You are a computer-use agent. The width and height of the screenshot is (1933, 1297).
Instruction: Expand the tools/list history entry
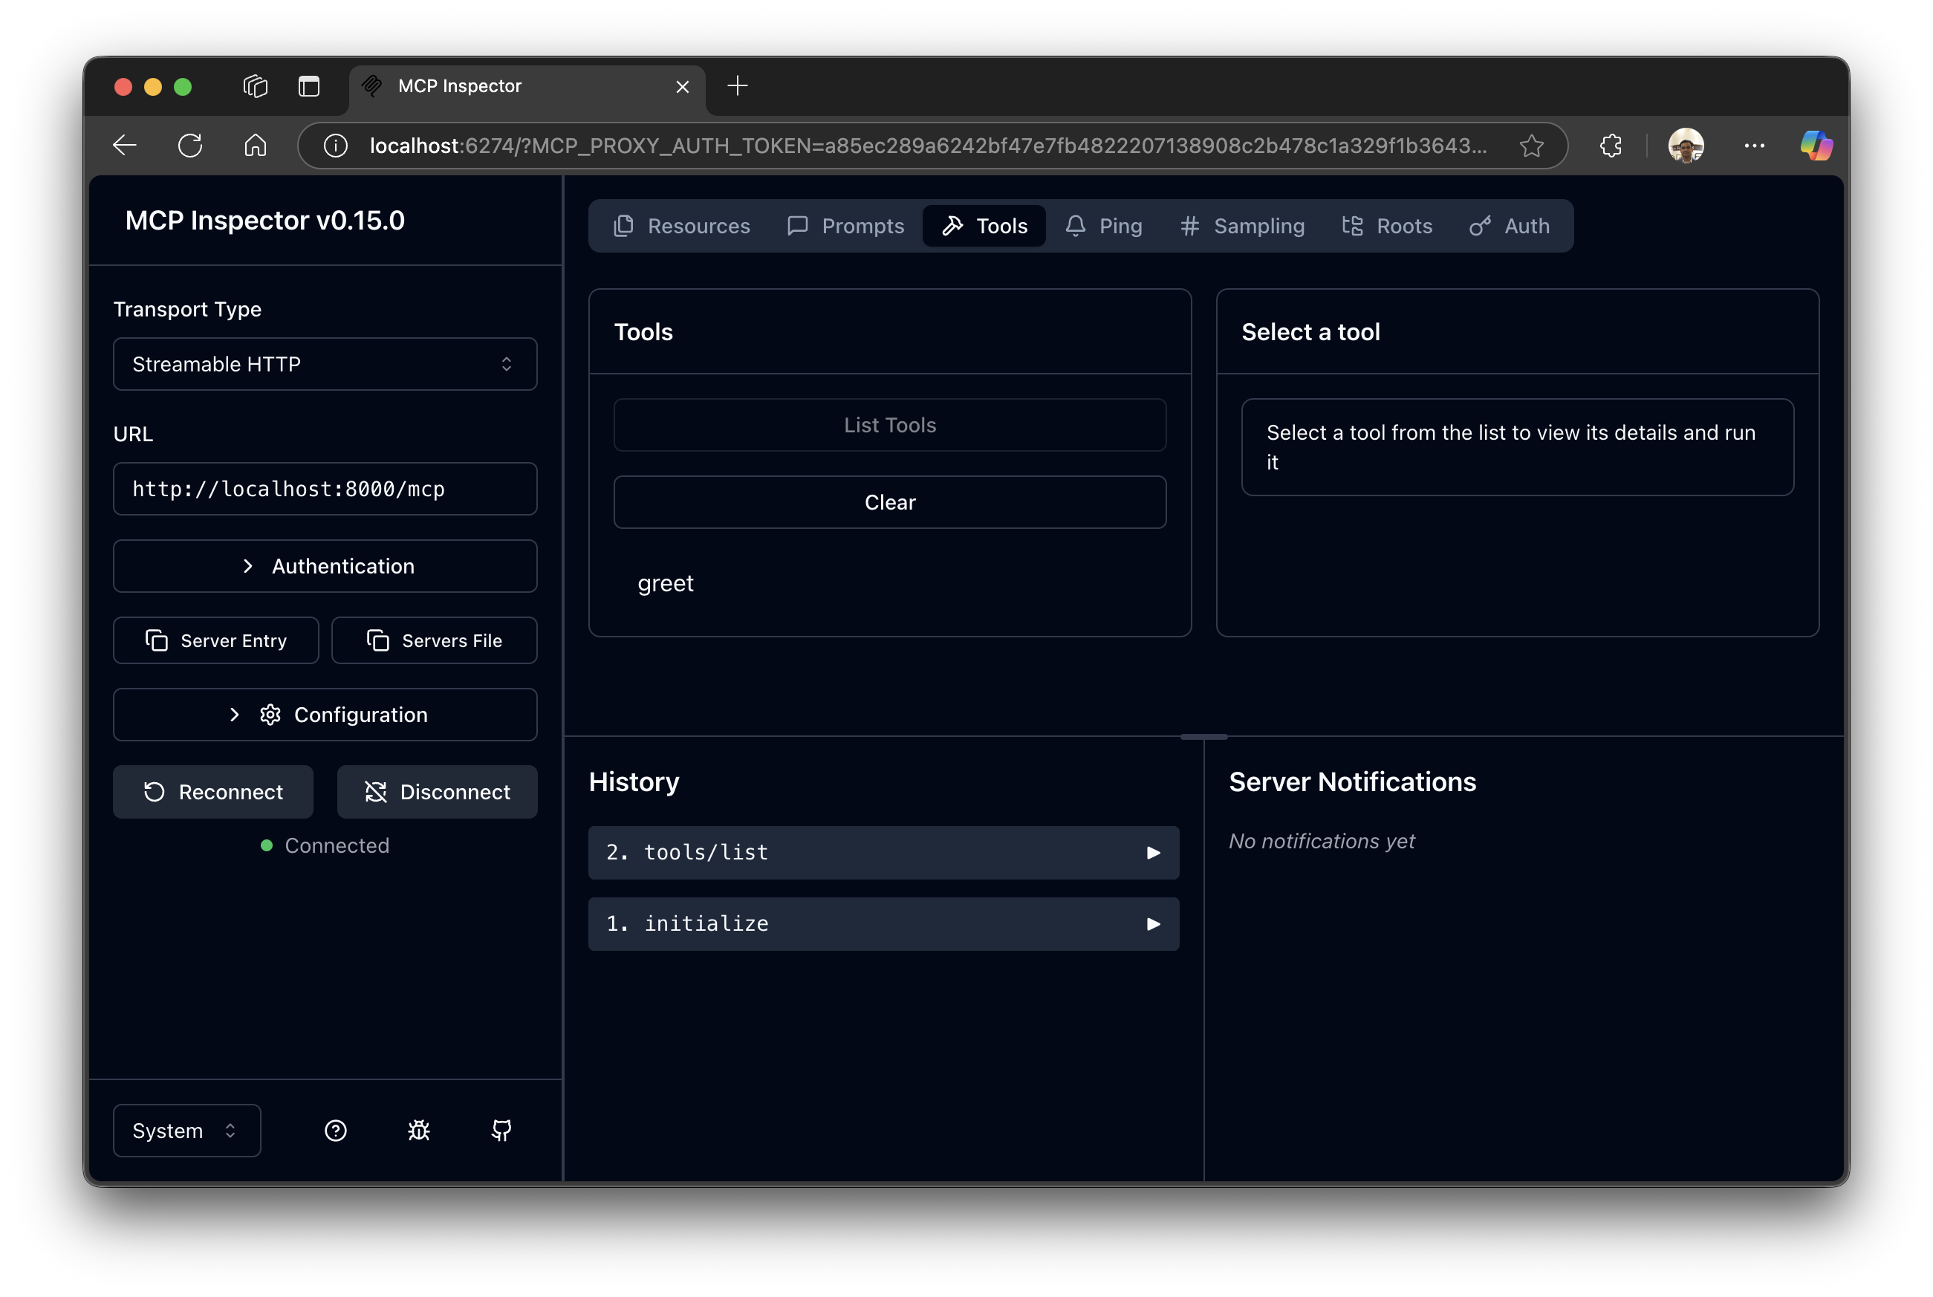point(883,853)
